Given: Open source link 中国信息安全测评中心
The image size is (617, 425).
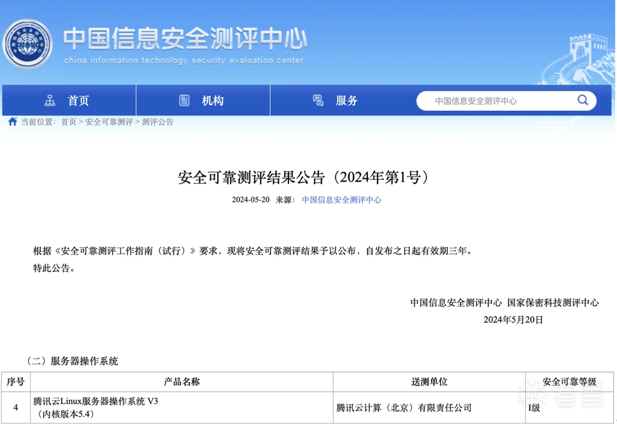Looking at the screenshot, I should point(341,199).
